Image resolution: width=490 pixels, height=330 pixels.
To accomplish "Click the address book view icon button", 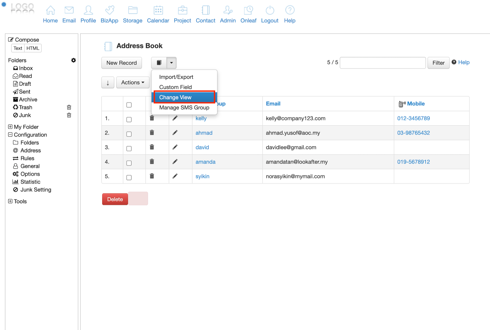I will point(159,63).
